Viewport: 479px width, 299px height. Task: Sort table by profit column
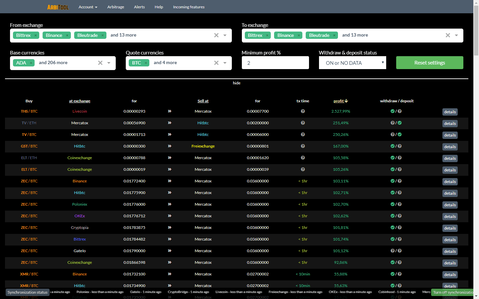341,101
